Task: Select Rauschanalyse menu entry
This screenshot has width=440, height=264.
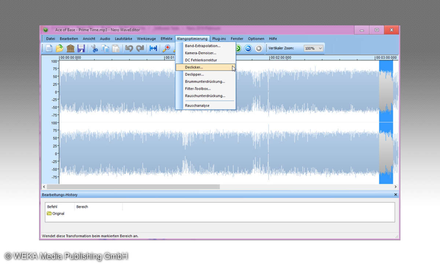Action: (206, 106)
